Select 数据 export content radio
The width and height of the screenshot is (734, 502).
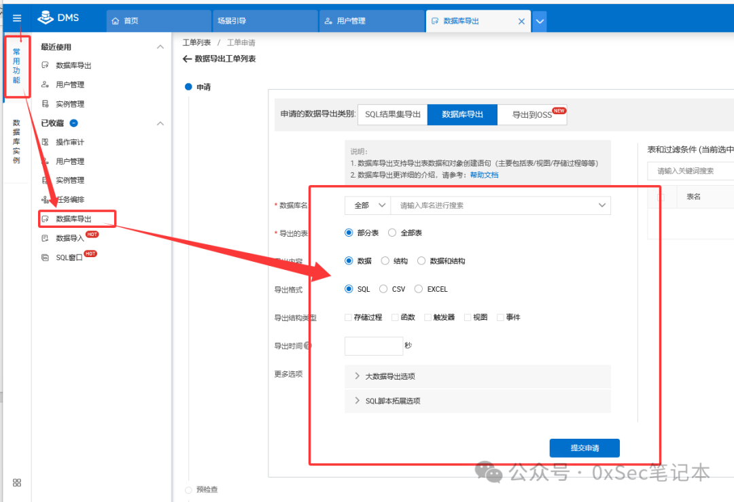[x=349, y=261]
